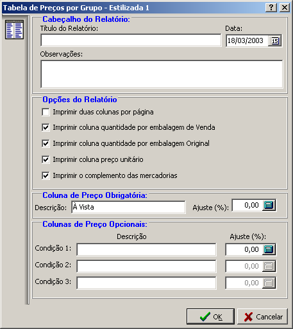Uncheck quantidade por embalagem de Venda
The image size is (293, 329).
[x=46, y=127]
